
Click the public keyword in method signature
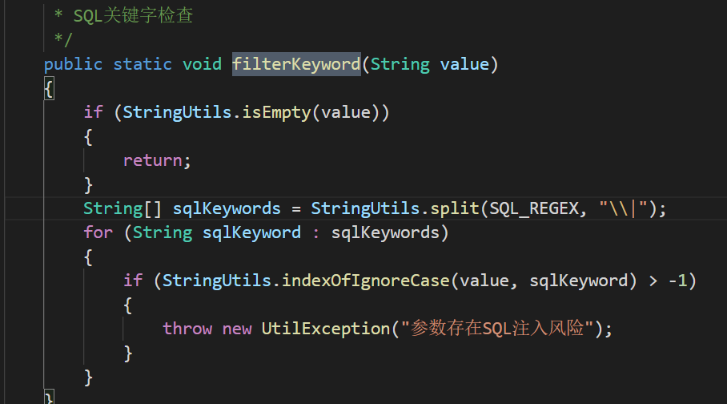tap(73, 64)
